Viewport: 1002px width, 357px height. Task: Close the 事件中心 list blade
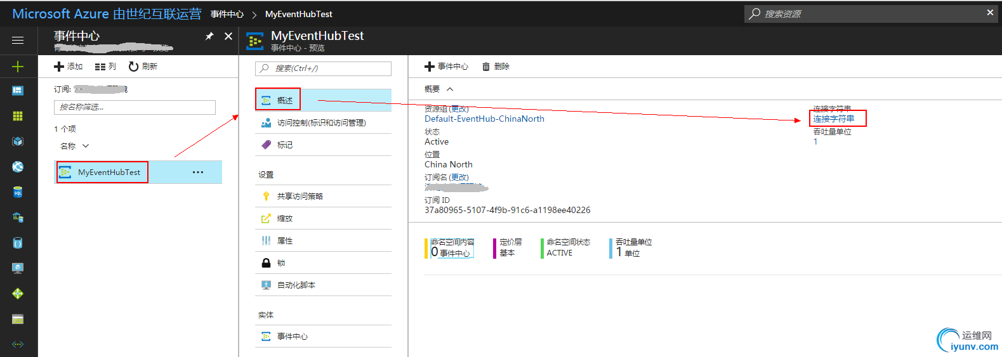click(x=228, y=36)
